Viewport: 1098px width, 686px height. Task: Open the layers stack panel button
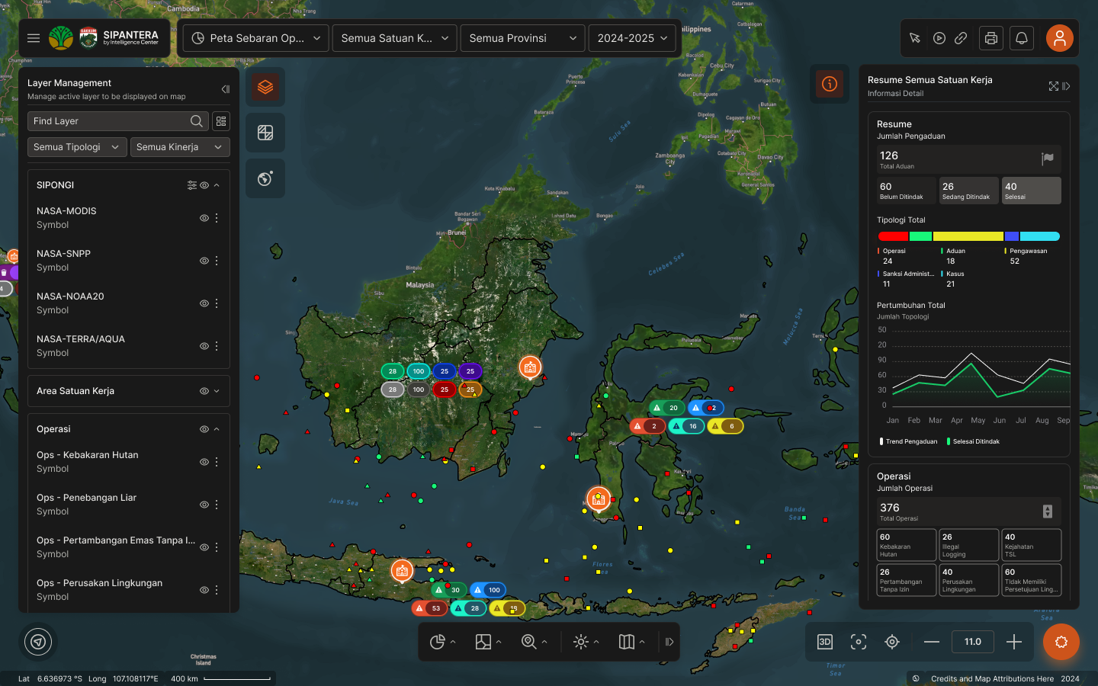coord(265,87)
